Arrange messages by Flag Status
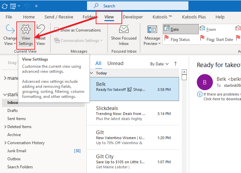The height and width of the screenshot is (173, 241). 180,40
